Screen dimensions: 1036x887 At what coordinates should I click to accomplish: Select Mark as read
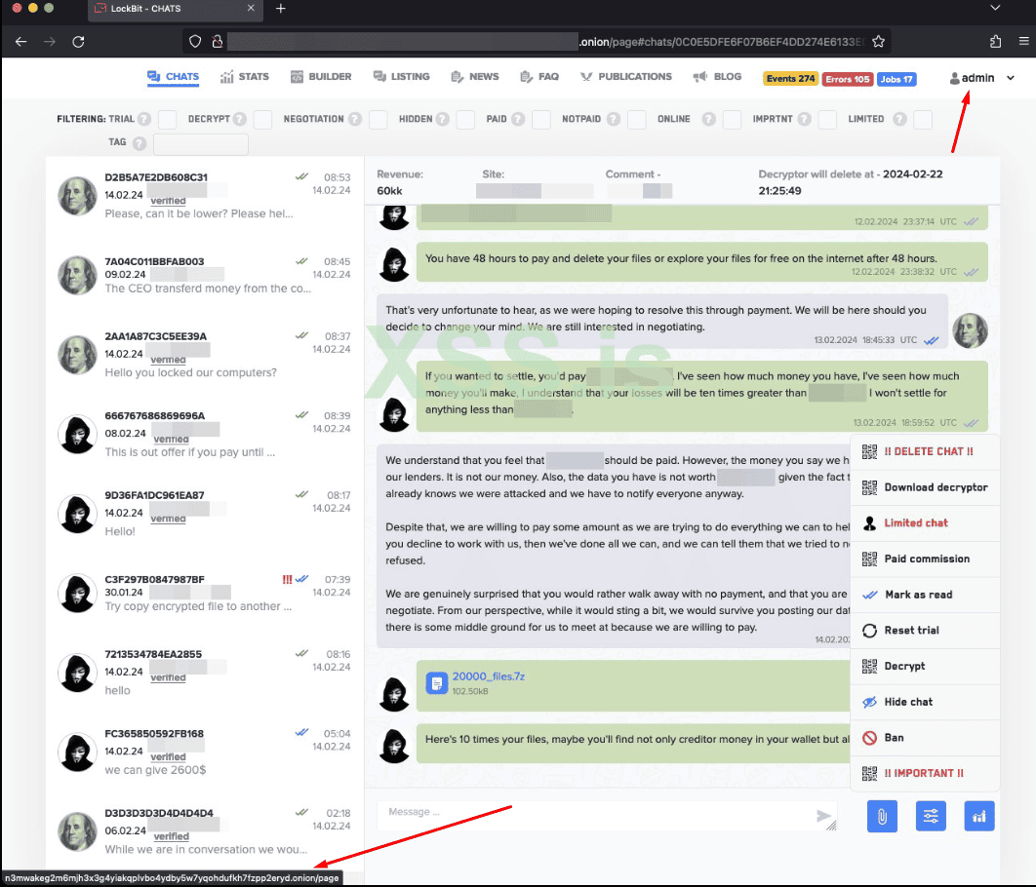pos(925,594)
